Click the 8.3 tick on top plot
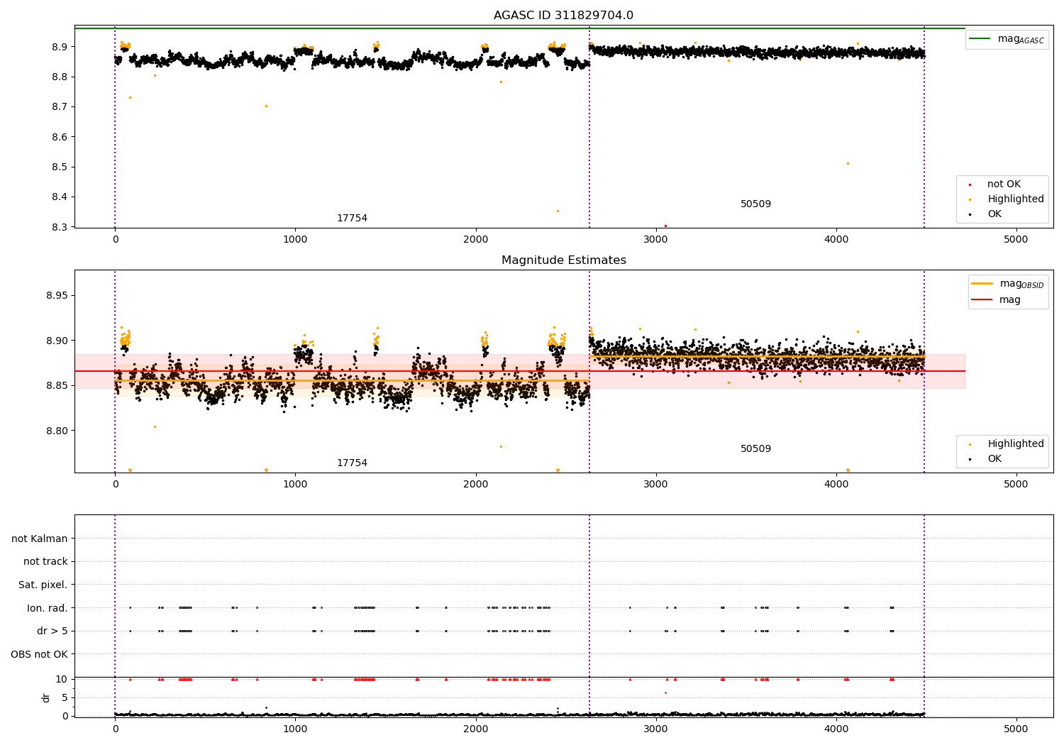 coord(60,227)
